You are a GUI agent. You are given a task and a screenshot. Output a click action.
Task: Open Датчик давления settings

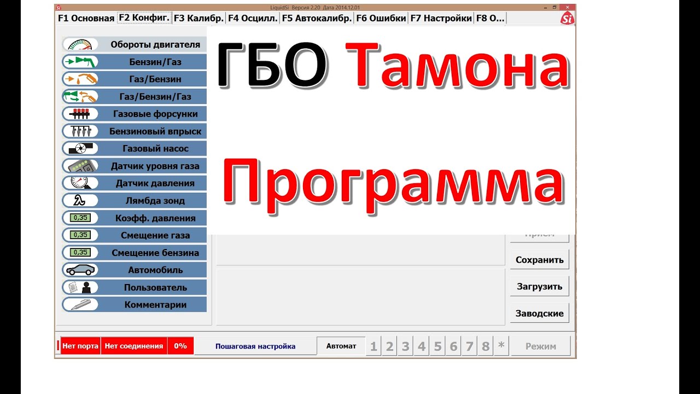pos(134,183)
